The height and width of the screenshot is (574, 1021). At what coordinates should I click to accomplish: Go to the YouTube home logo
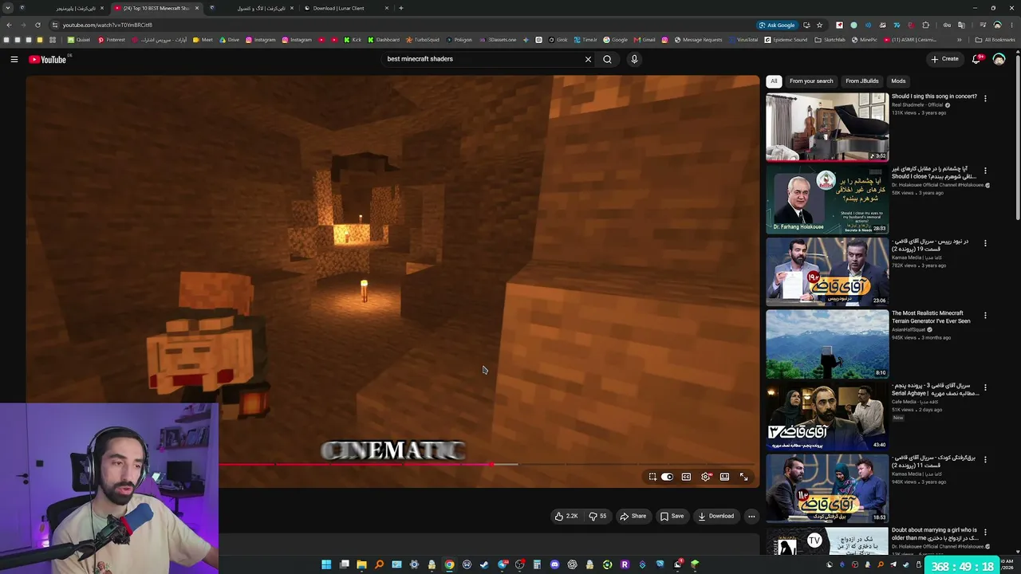click(48, 59)
